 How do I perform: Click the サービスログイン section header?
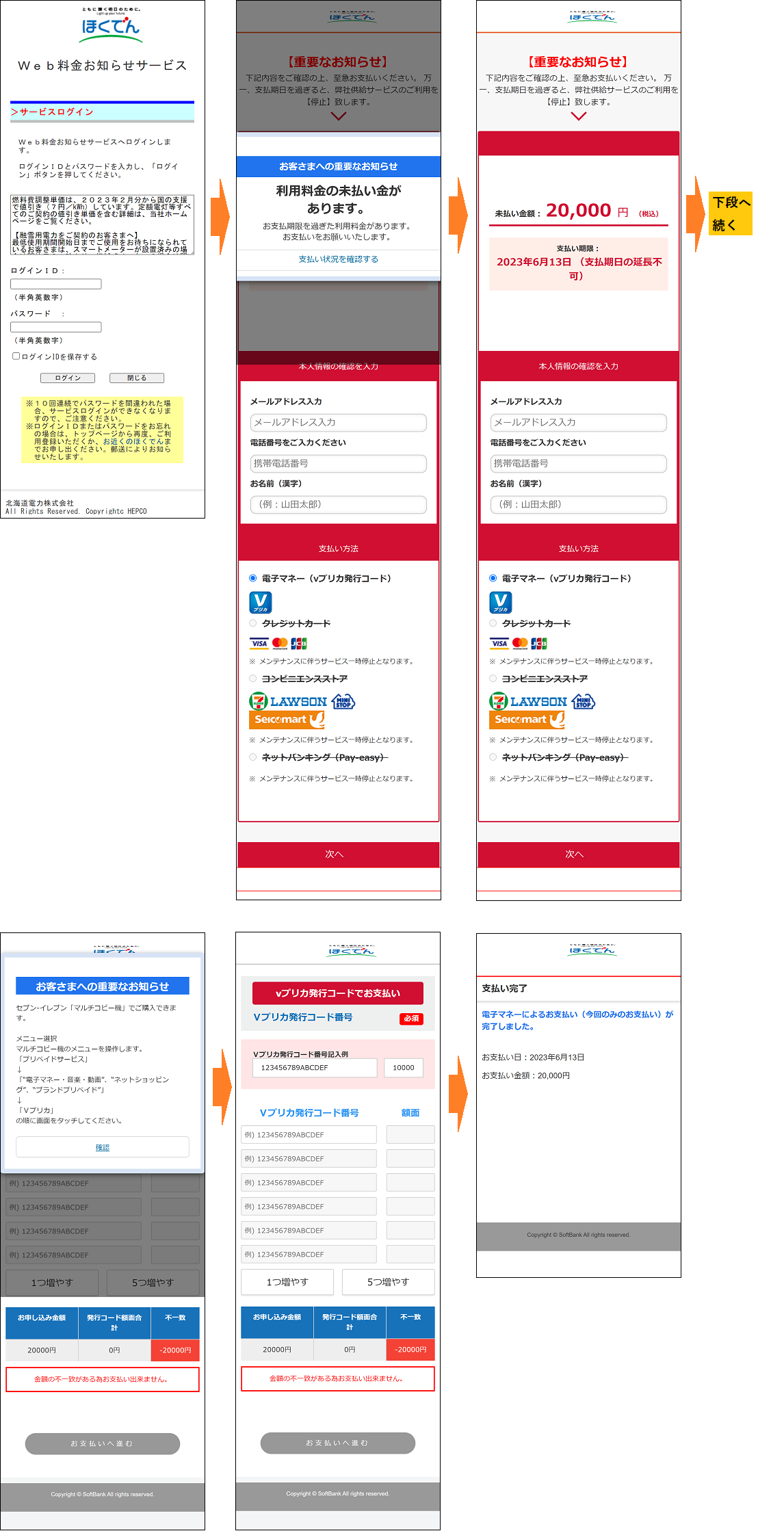102,112
